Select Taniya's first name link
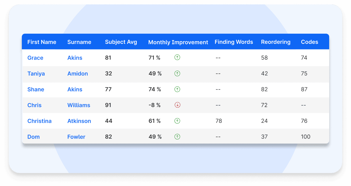351x186 pixels. point(36,73)
